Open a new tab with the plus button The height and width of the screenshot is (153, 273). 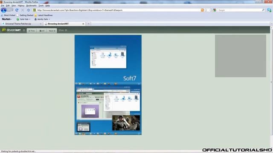pyautogui.click(x=89, y=24)
